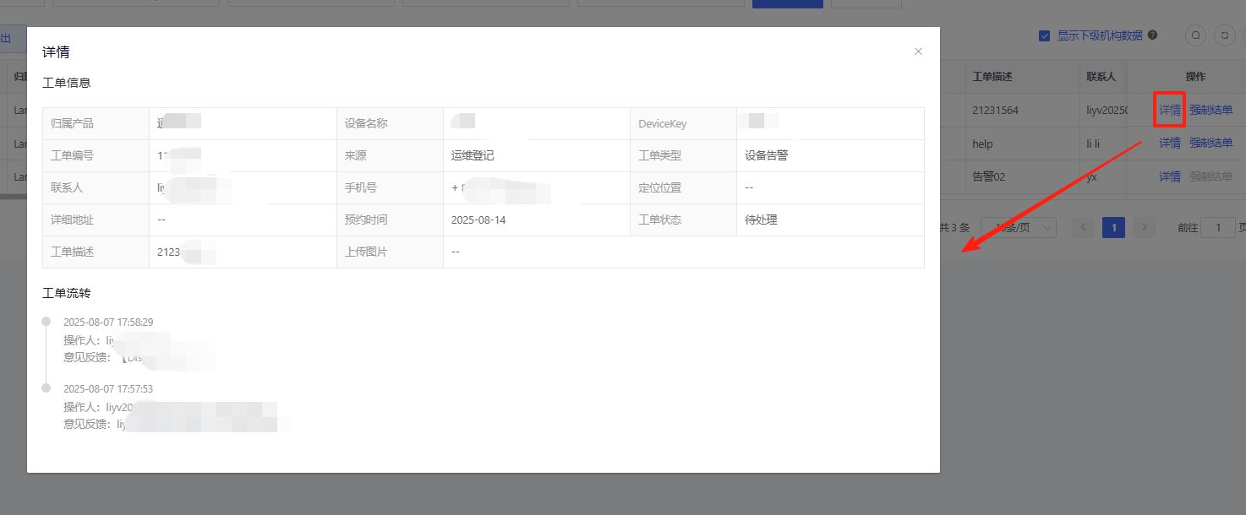Open 详情 for the help work order
The width and height of the screenshot is (1246, 515).
(1170, 144)
